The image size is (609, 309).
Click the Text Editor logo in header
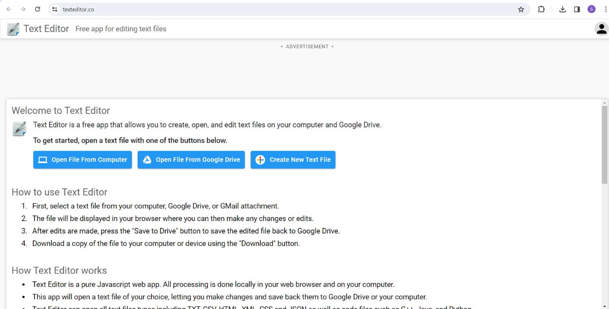click(13, 29)
